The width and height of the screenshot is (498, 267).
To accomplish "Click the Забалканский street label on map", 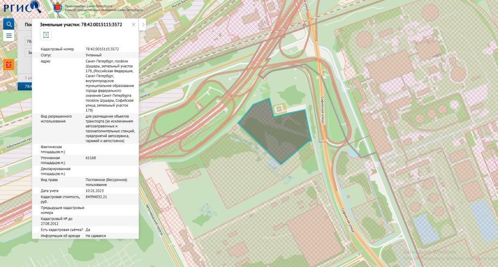I will 18,144.
